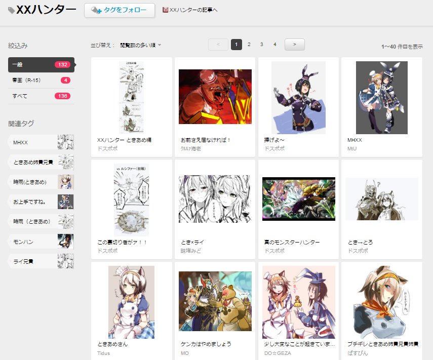Open author 味噌みど profile

pyautogui.click(x=191, y=251)
